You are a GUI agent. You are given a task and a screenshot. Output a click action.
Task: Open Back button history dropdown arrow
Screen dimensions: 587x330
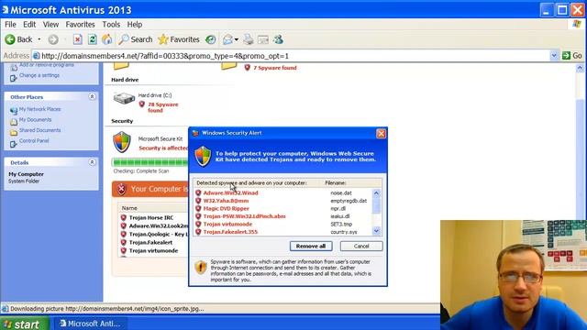tap(39, 39)
